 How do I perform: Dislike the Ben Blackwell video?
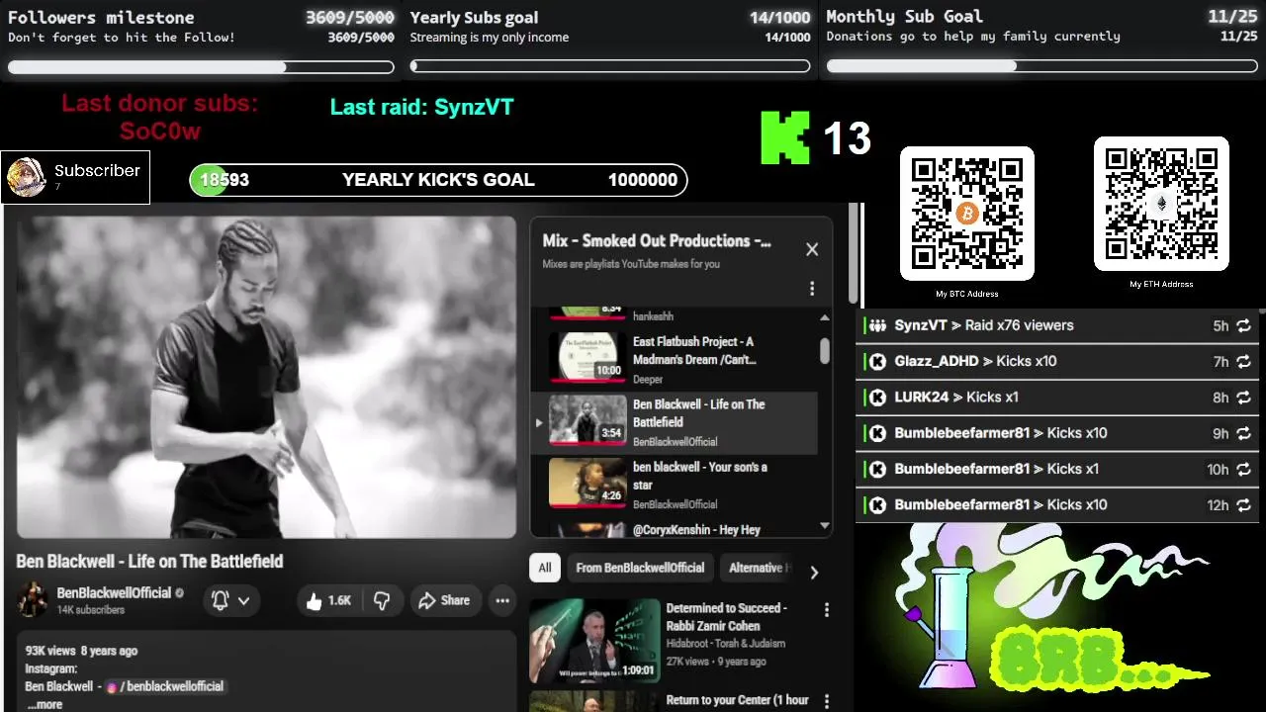point(382,600)
